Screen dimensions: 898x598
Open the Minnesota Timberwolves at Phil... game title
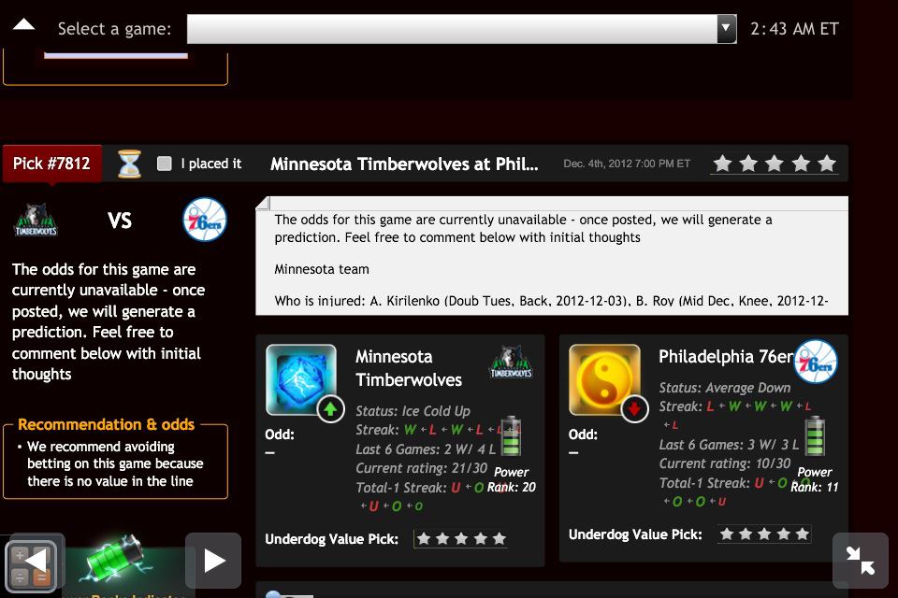click(404, 164)
